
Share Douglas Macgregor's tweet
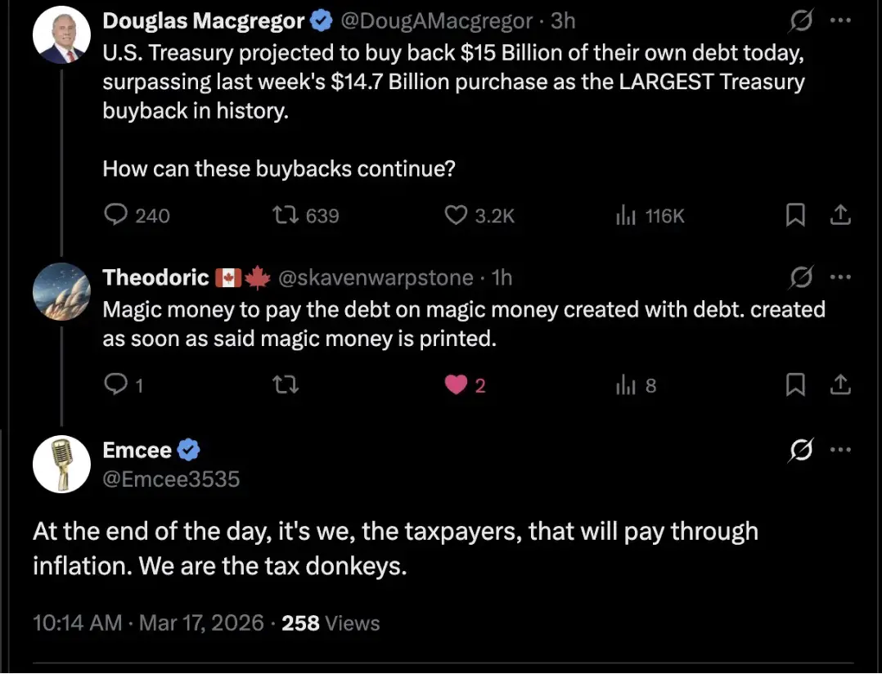coord(840,215)
